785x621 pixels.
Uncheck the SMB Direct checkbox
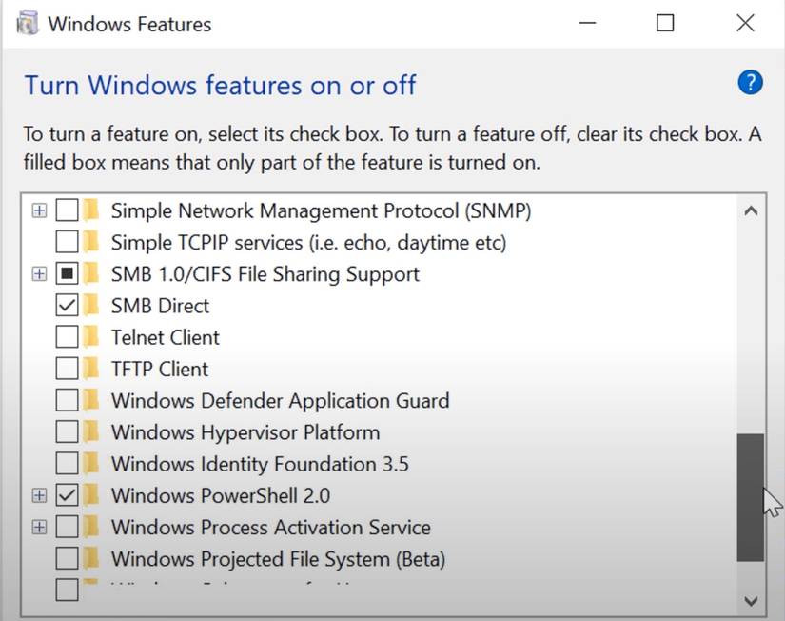click(x=67, y=306)
